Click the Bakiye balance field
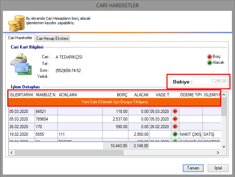 pos(210,81)
